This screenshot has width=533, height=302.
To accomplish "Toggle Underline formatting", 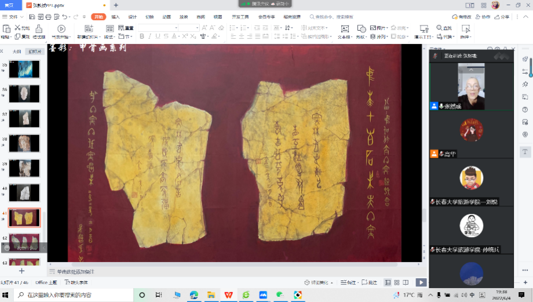I will (x=158, y=36).
